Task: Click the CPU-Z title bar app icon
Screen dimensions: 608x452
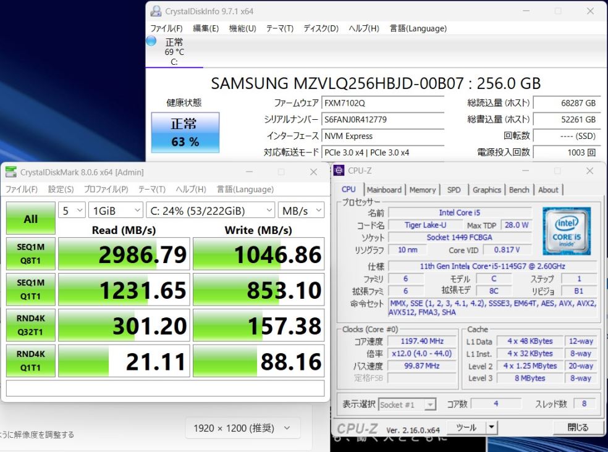Action: click(x=340, y=171)
